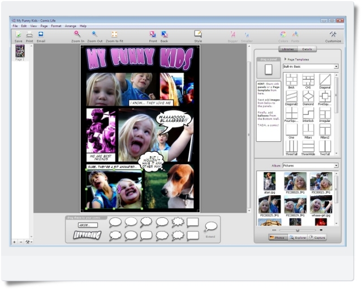The image size is (362, 289).
Task: Open the Fonts panel icon
Action: (295, 34)
